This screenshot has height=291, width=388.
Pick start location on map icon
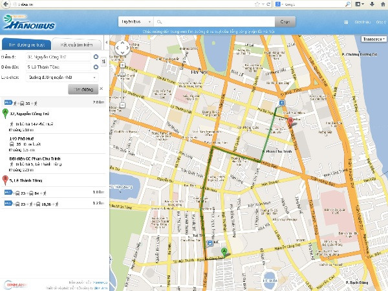click(x=96, y=57)
